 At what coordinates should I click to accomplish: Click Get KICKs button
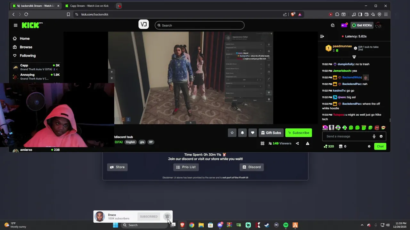point(362,25)
